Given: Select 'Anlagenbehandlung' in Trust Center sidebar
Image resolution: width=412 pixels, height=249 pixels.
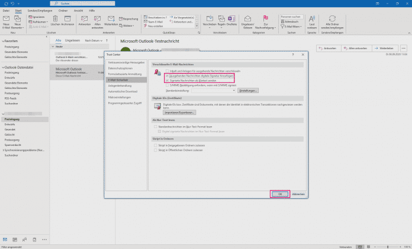Looking at the screenshot, I should coord(121,85).
